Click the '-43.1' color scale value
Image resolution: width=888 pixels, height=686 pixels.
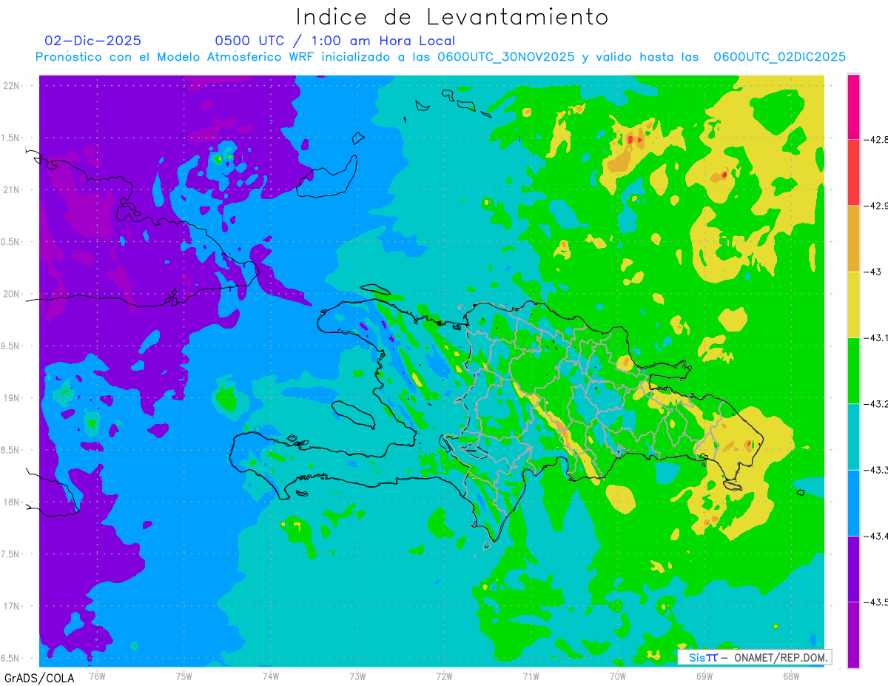coord(875,337)
